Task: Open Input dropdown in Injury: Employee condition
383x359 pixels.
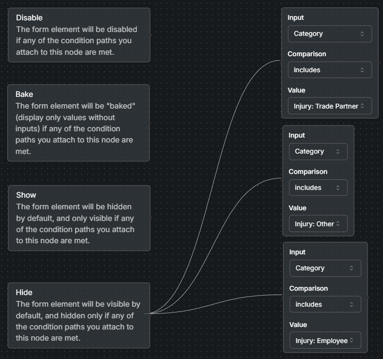Action: [x=325, y=268]
